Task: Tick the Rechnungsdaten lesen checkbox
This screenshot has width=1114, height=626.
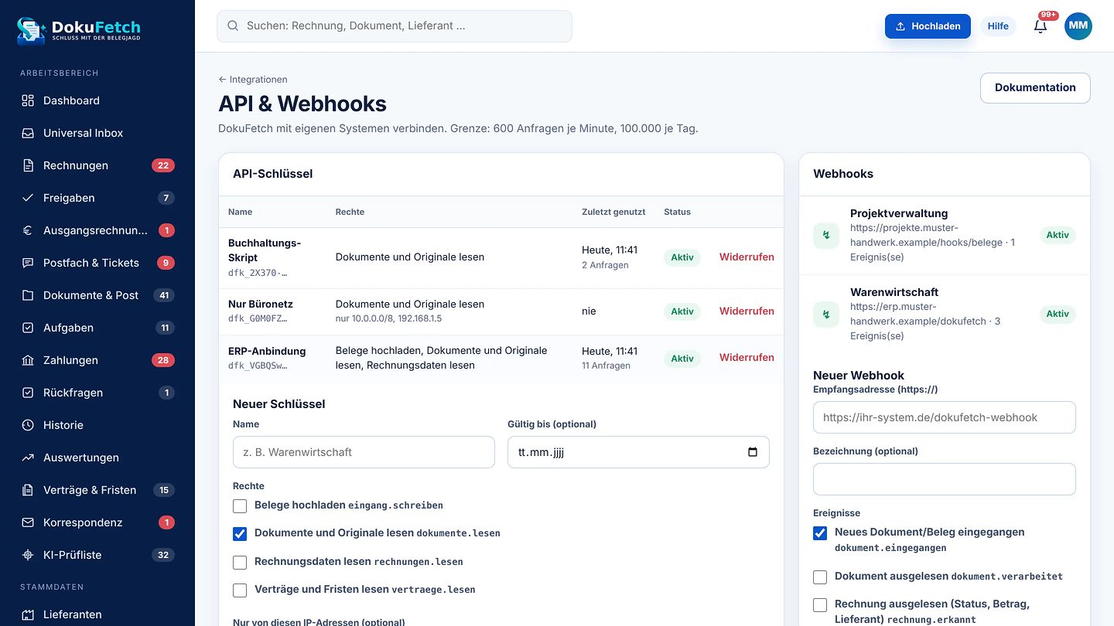Action: [240, 562]
